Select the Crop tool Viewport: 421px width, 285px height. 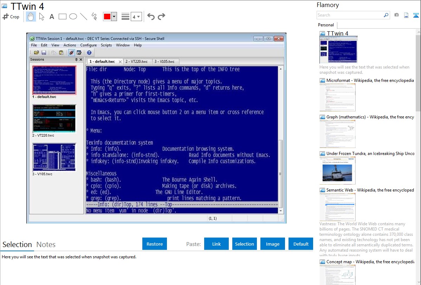pyautogui.click(x=11, y=17)
